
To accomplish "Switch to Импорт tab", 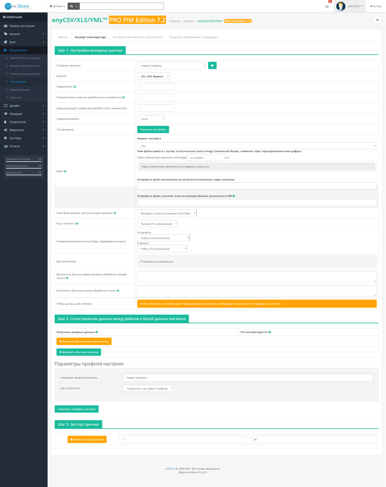I will pos(63,37).
